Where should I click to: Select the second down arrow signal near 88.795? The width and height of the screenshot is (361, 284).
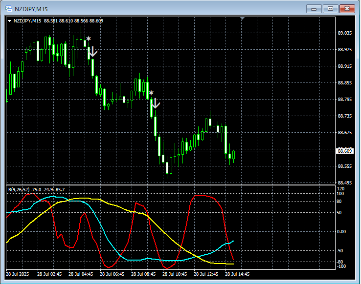(156, 103)
